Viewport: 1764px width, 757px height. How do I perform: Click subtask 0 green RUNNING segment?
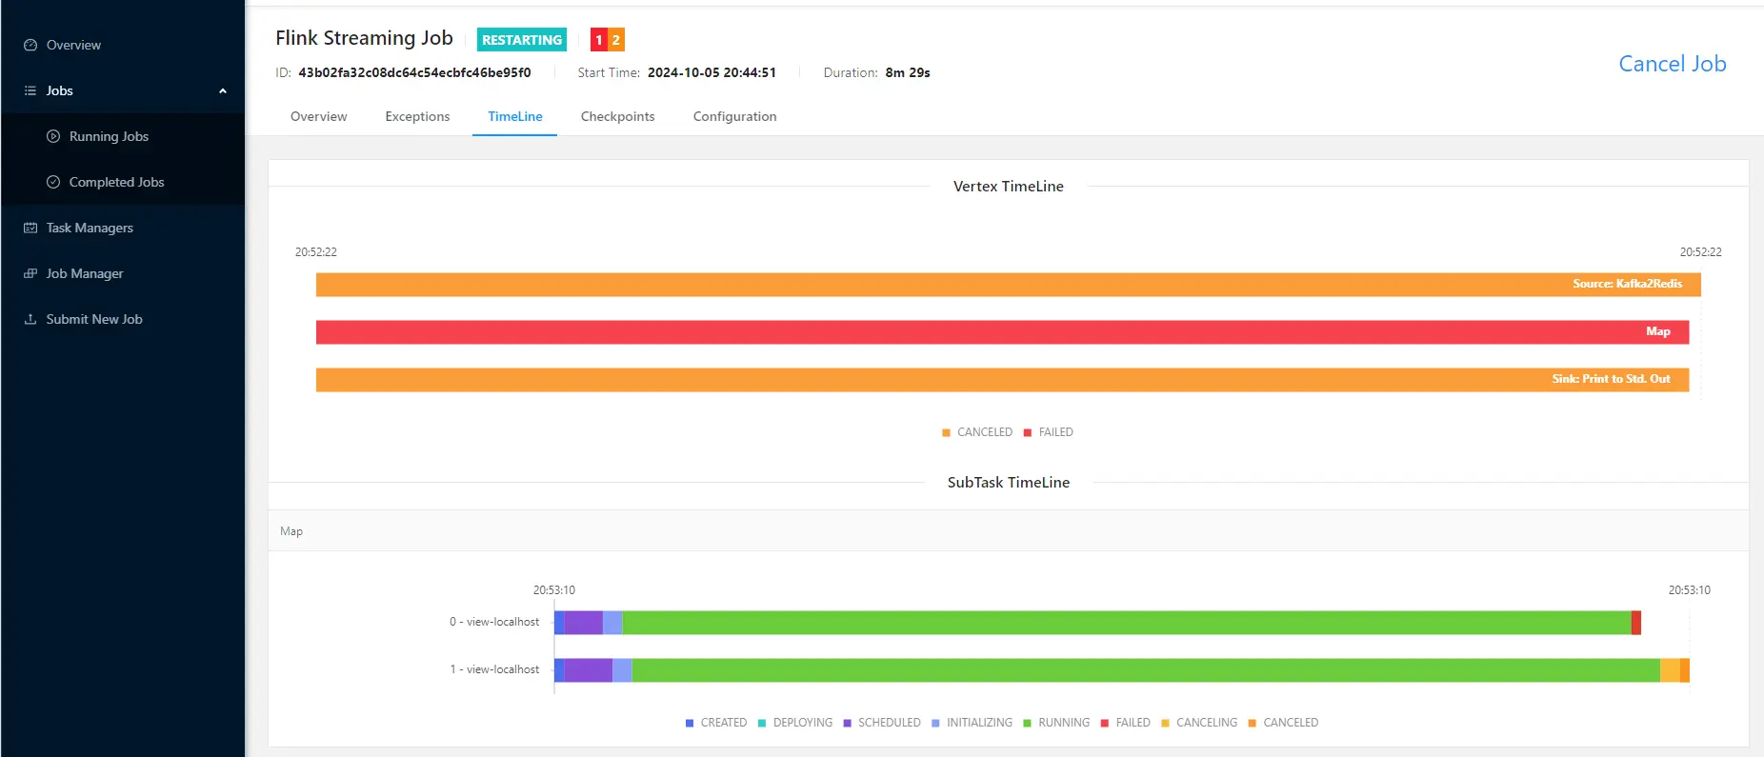(x=1127, y=623)
